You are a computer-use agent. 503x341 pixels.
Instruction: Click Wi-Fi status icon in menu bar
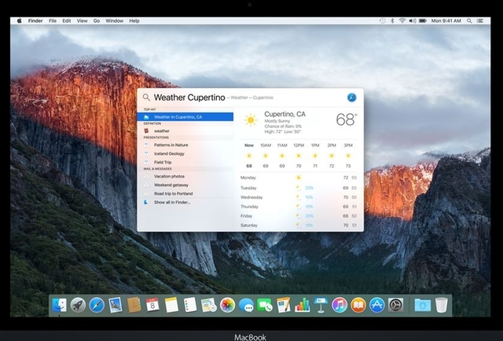[x=402, y=21]
